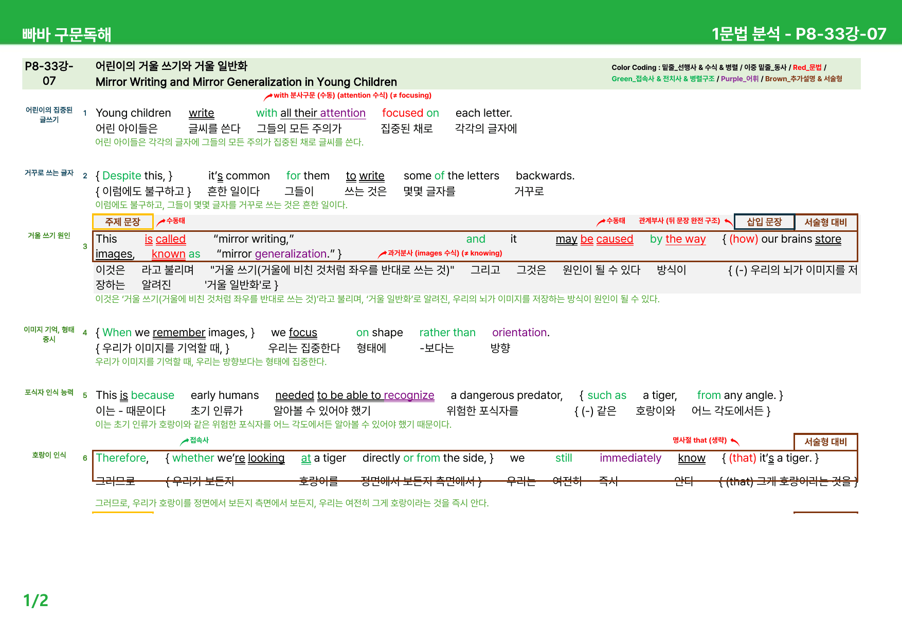This screenshot has width=902, height=638.
Task: Click the red '(how)' in sentence 3
Action: 744,239
